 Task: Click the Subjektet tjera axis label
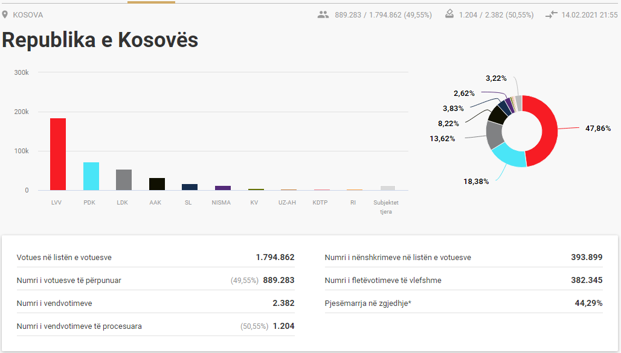pyautogui.click(x=386, y=207)
